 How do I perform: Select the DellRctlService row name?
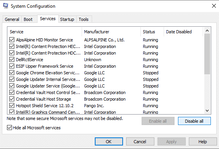pyautogui.click(x=29, y=60)
